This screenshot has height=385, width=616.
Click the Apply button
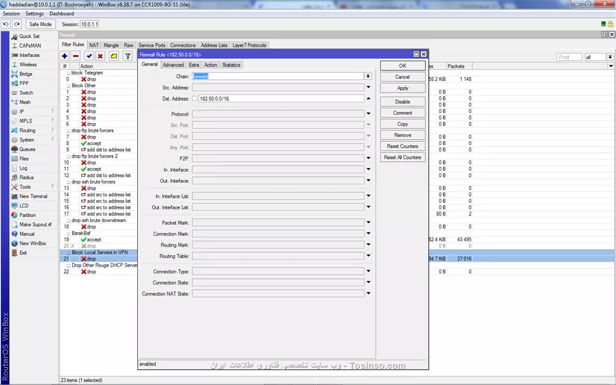[x=402, y=88]
